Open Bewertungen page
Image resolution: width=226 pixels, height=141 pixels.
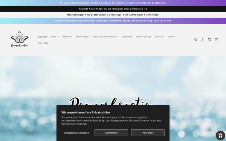[82, 36]
